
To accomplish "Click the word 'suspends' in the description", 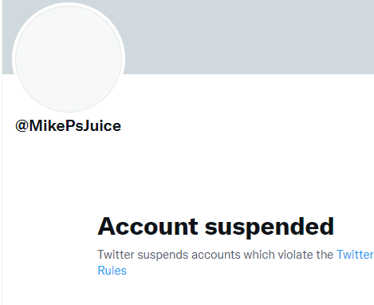I will 163,255.
